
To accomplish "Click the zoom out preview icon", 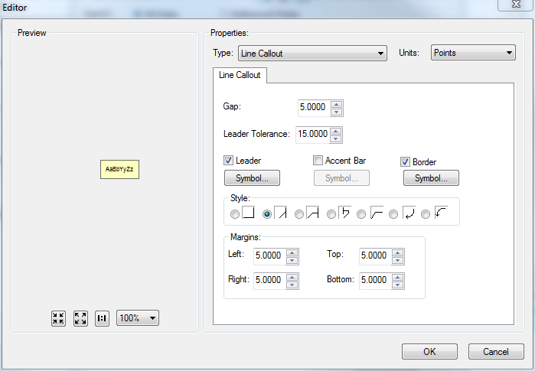I will click(80, 318).
